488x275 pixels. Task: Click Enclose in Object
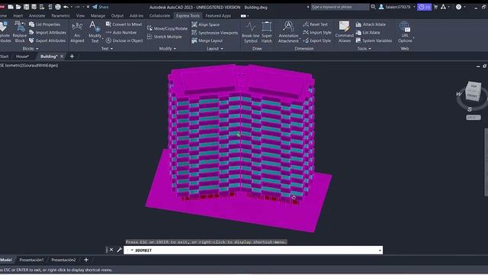pos(124,40)
